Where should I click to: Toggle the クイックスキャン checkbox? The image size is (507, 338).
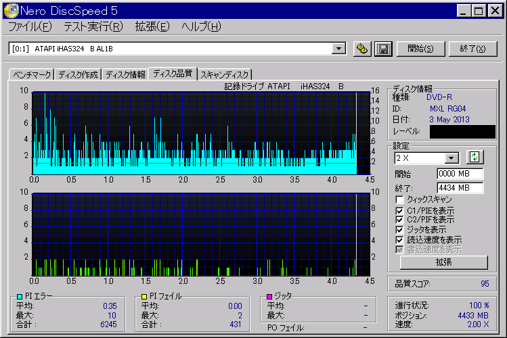399,199
